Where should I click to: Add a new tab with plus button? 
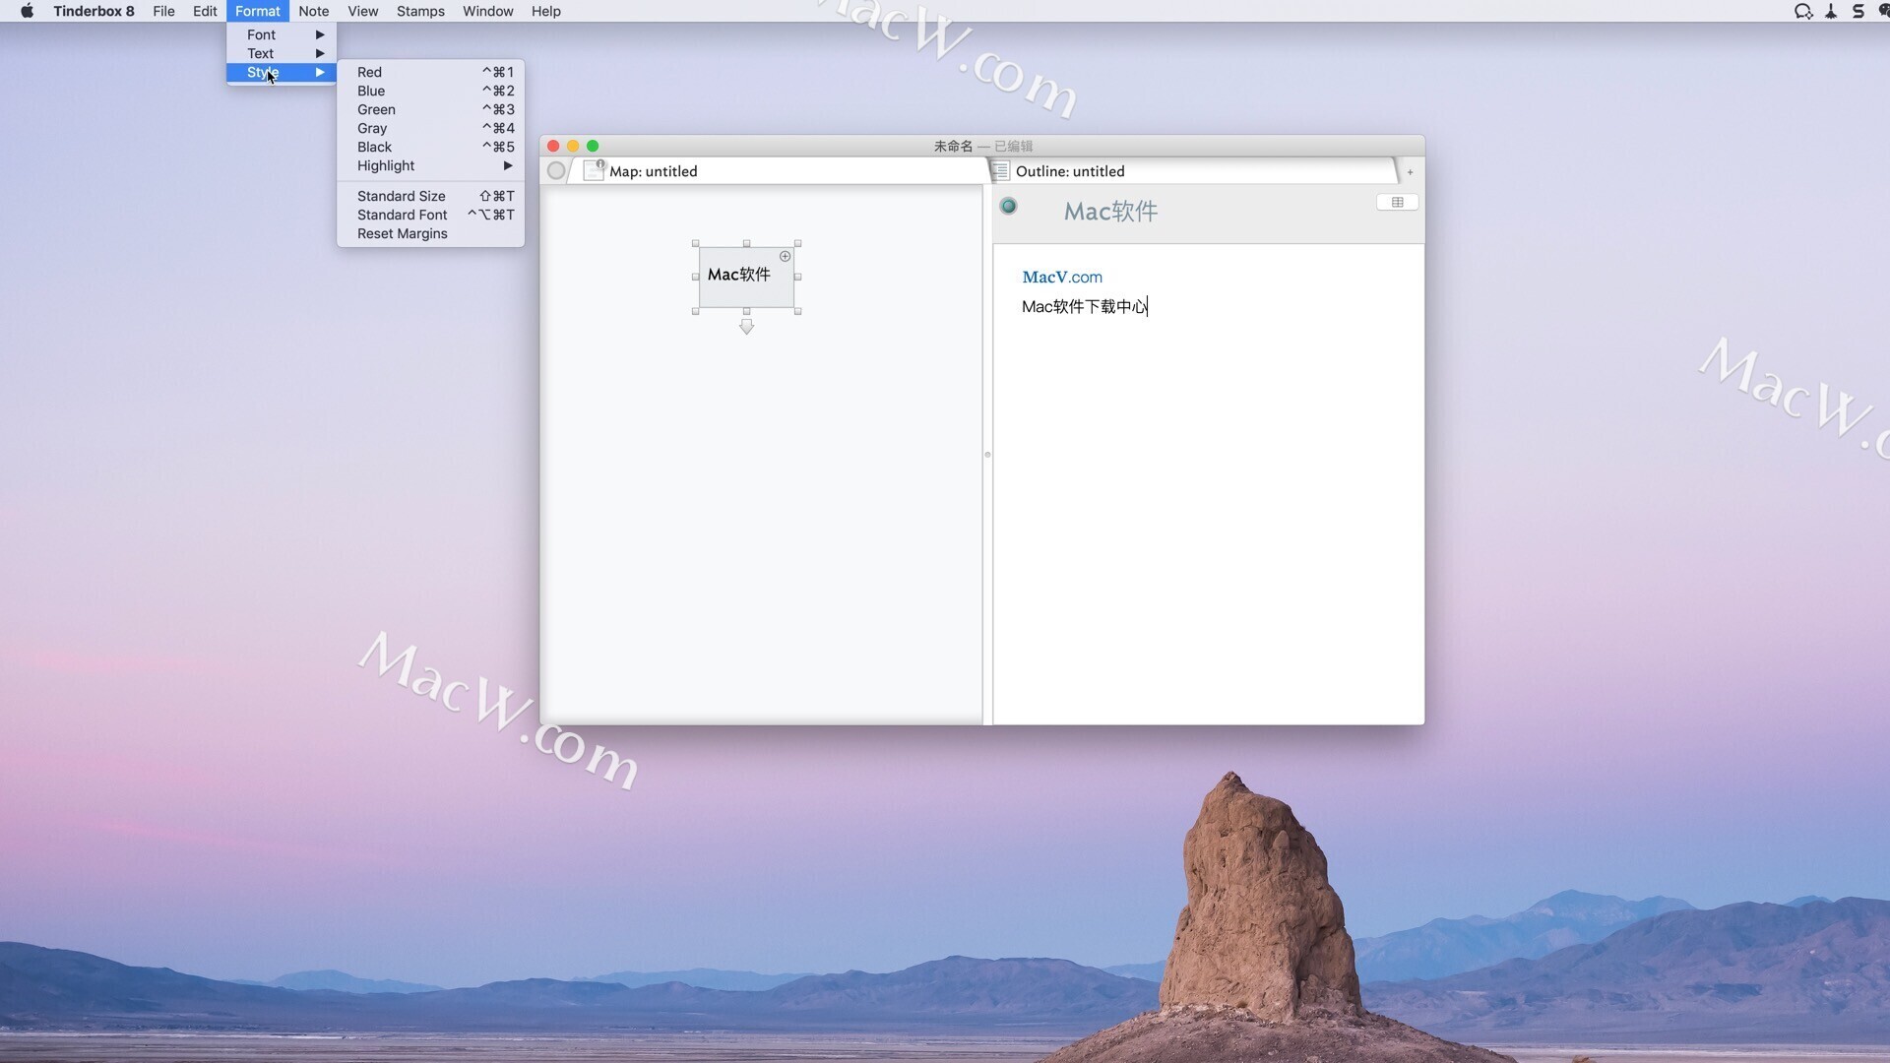click(1410, 172)
